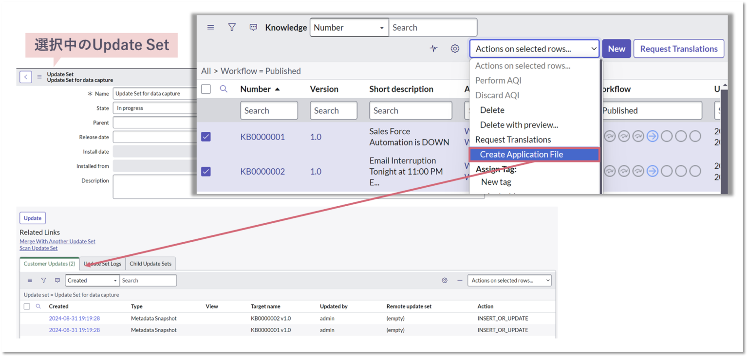Click the Search input in the Knowledge list
Image resolution: width=748 pixels, height=357 pixels.
[432, 27]
